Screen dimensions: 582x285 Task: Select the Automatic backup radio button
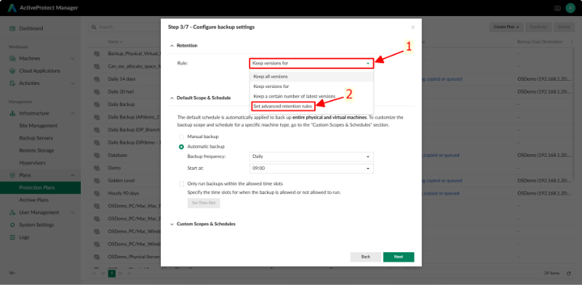click(x=181, y=147)
